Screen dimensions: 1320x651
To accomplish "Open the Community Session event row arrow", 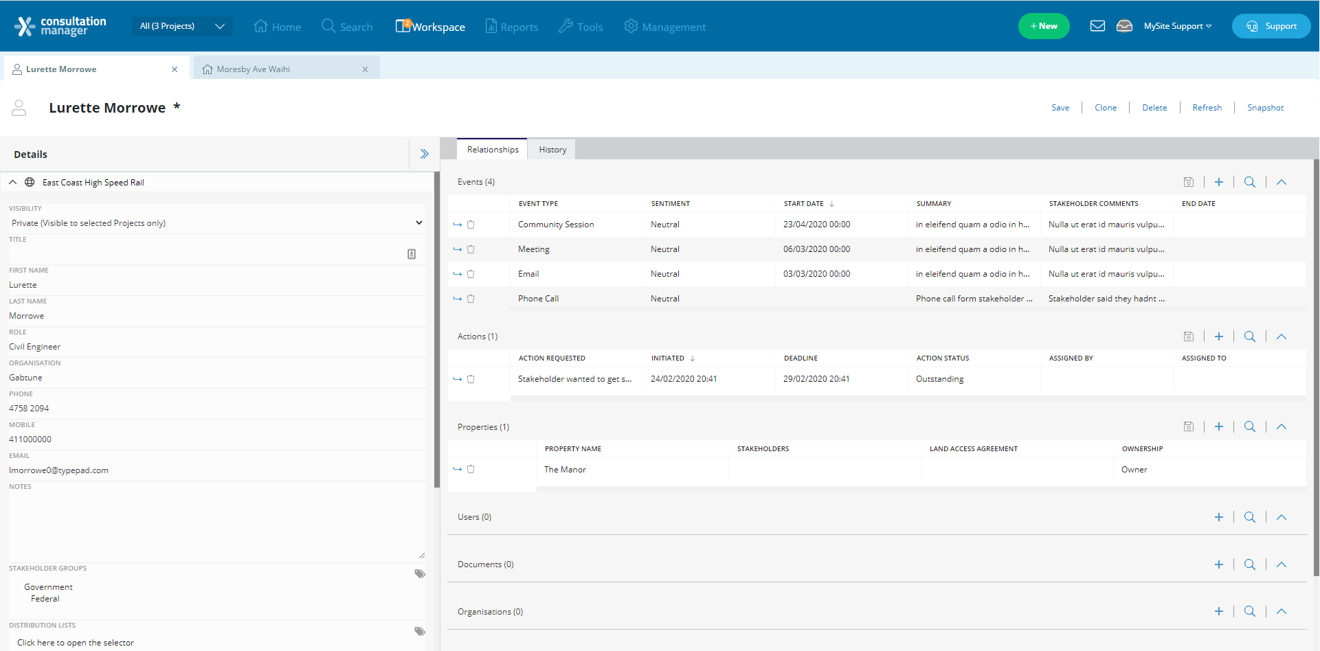I will [458, 225].
